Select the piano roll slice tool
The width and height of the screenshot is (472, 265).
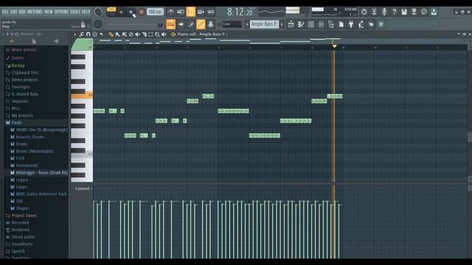[x=145, y=35]
